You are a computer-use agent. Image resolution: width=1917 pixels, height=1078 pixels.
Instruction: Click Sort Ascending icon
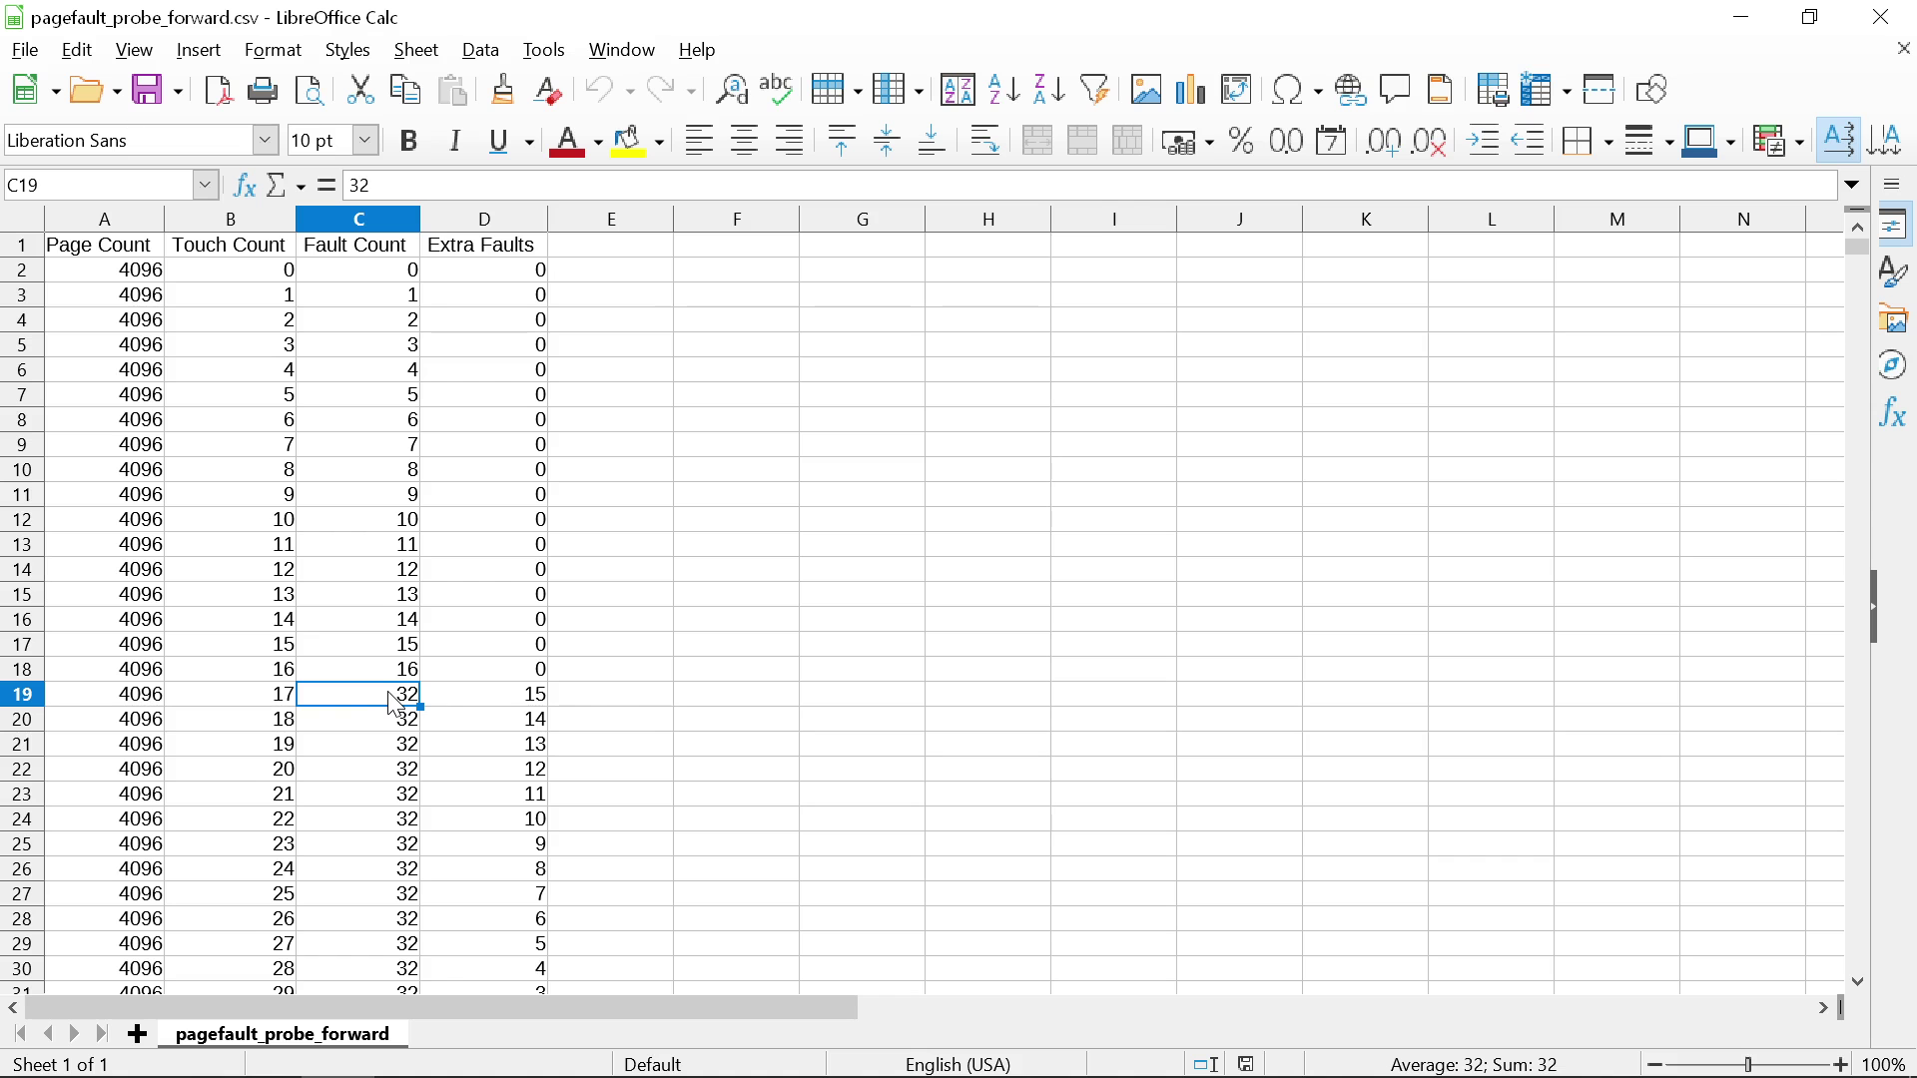click(1003, 90)
